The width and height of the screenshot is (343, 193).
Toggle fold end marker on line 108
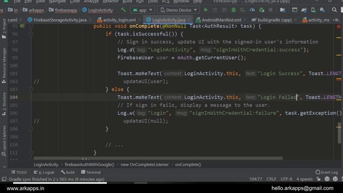click(31, 129)
